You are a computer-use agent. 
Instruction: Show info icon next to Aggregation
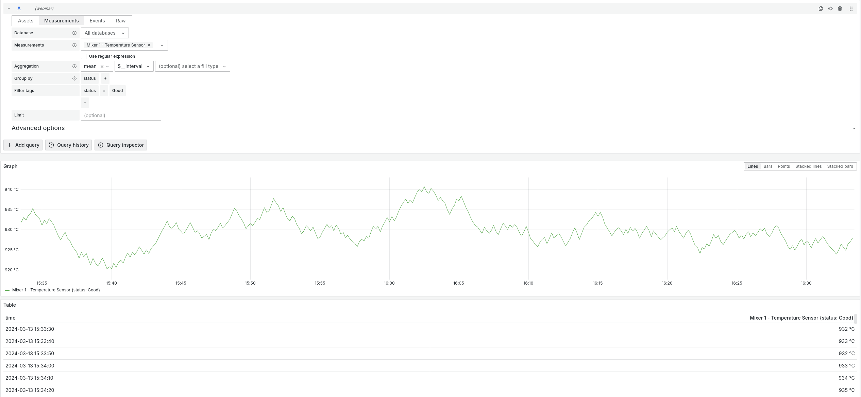pyautogui.click(x=74, y=66)
